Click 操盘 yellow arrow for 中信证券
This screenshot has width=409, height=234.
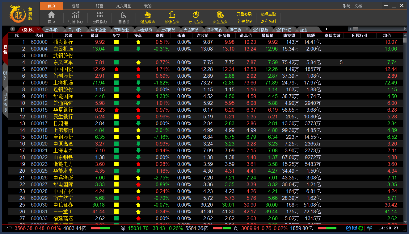138,205
